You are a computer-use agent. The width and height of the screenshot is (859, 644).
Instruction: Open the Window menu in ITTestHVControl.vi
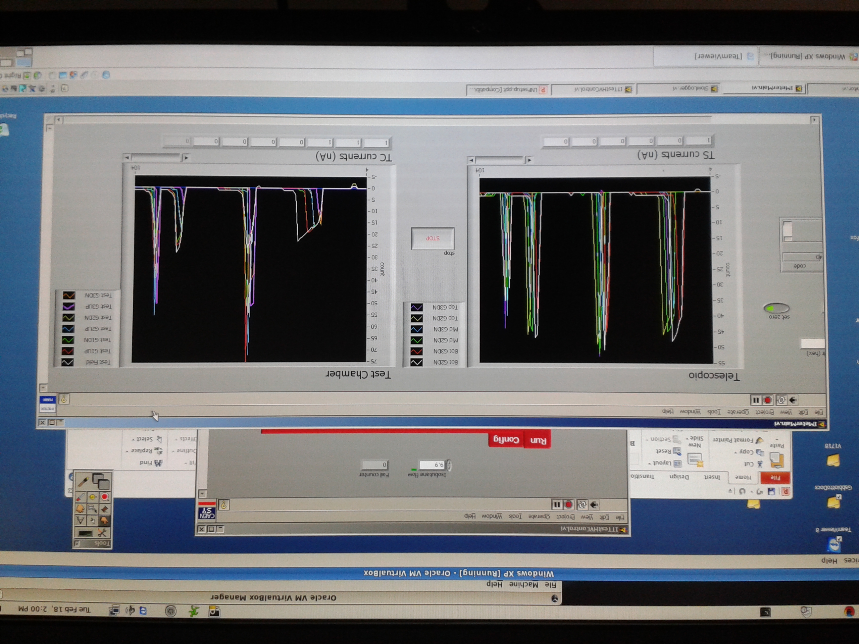[x=492, y=516]
